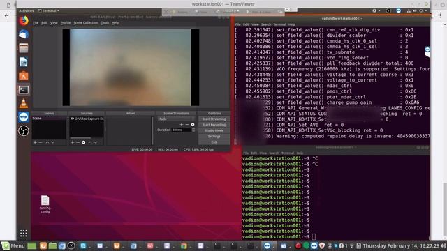The width and height of the screenshot is (447, 251).
Task: Open network indicator in Ubuntu top bar
Action: [x=409, y=11]
